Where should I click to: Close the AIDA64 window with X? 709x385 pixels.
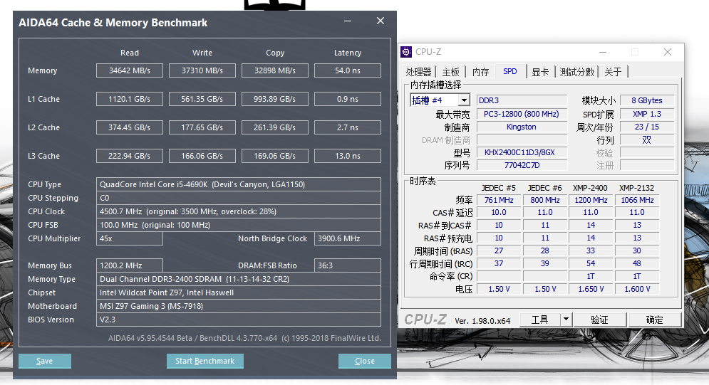[x=381, y=21]
